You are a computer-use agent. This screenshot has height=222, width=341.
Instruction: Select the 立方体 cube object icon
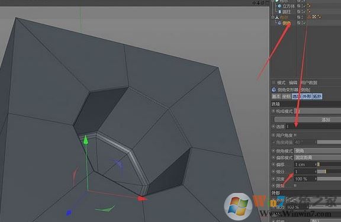(x=279, y=6)
